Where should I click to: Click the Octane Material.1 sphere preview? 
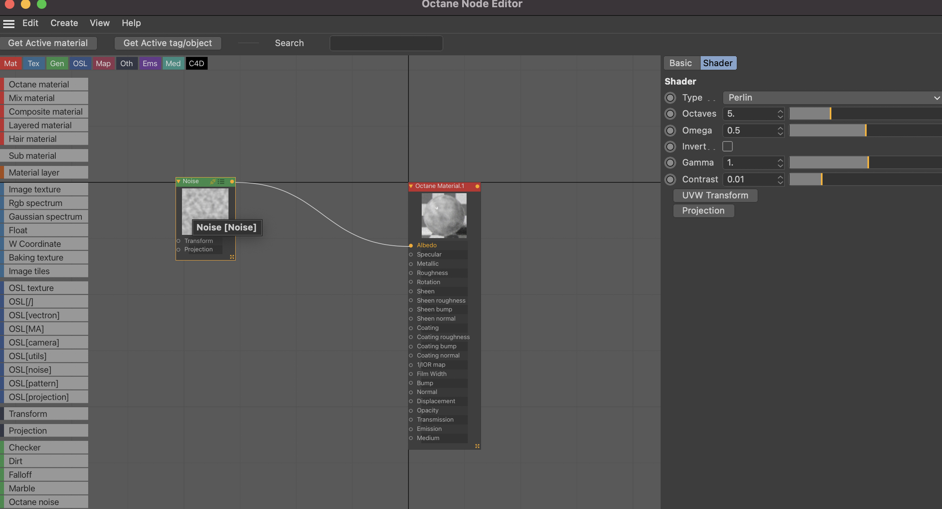pyautogui.click(x=444, y=216)
